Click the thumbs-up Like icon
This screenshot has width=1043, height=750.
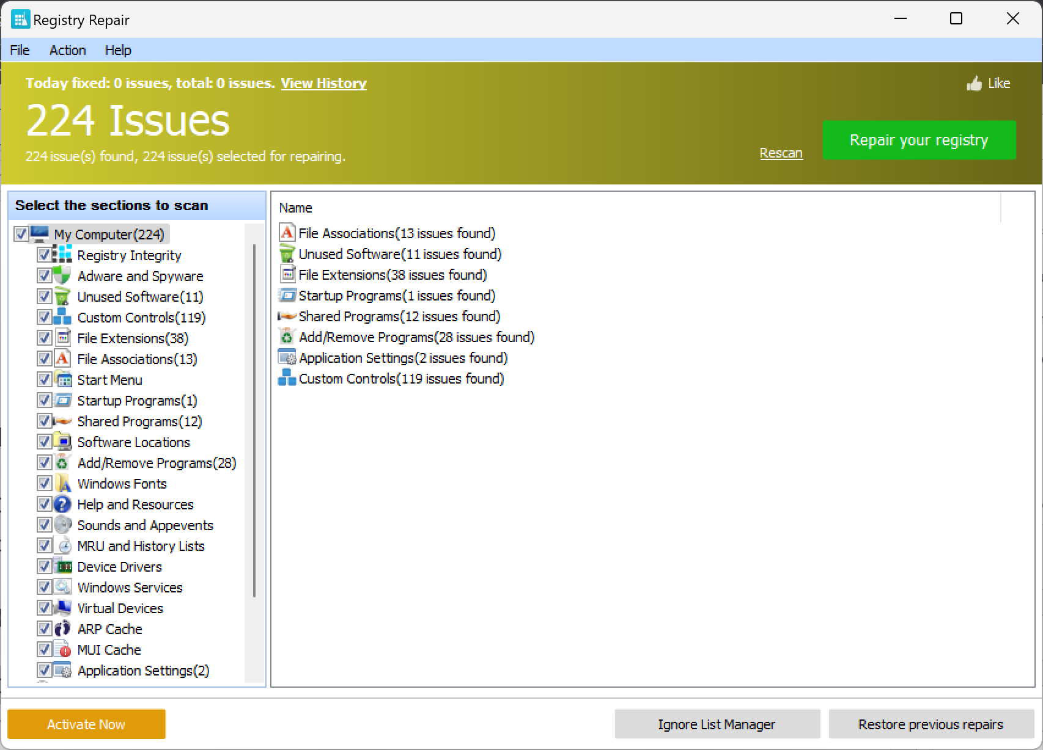[x=974, y=83]
